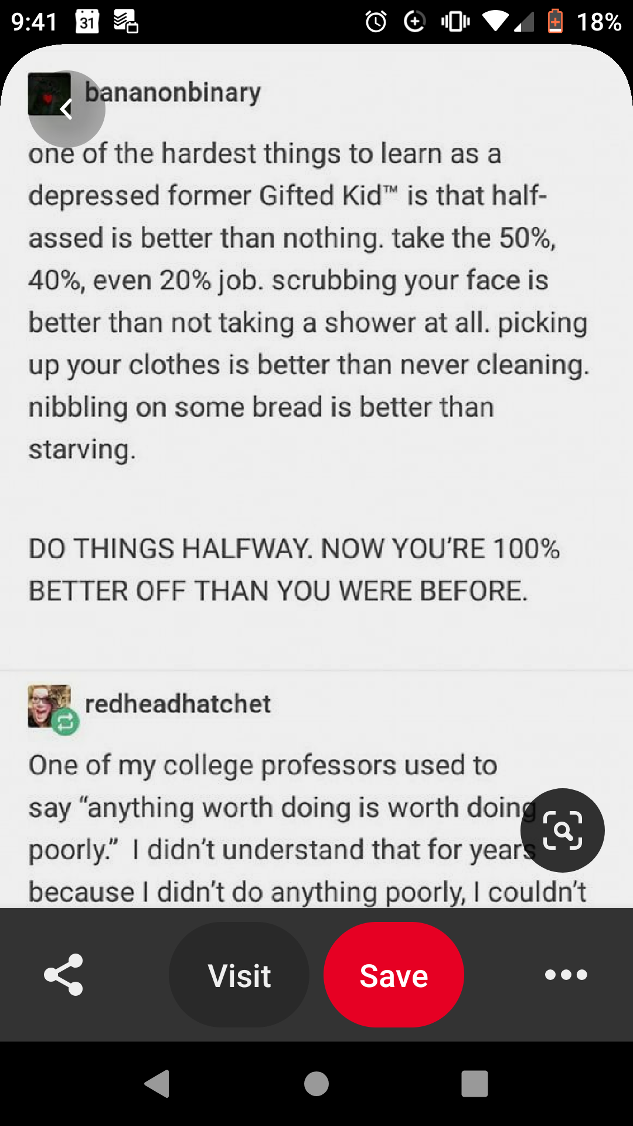Viewport: 633px width, 1126px height.
Task: Tap the Android recent apps square
Action: coord(475,1083)
